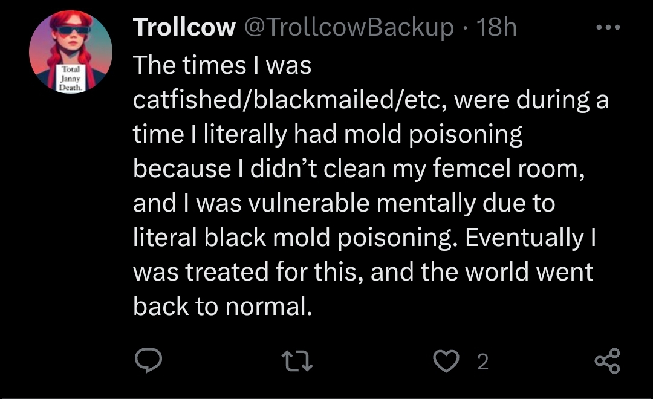
Task: Click the line 'time I literally had mold poisoning'
Action: (x=327, y=134)
